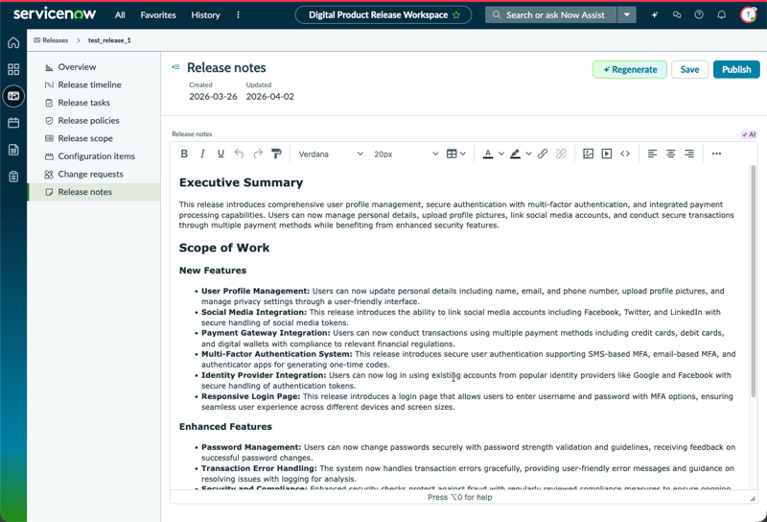Open the clipboard icon in left rail
The image size is (767, 522).
click(x=13, y=177)
